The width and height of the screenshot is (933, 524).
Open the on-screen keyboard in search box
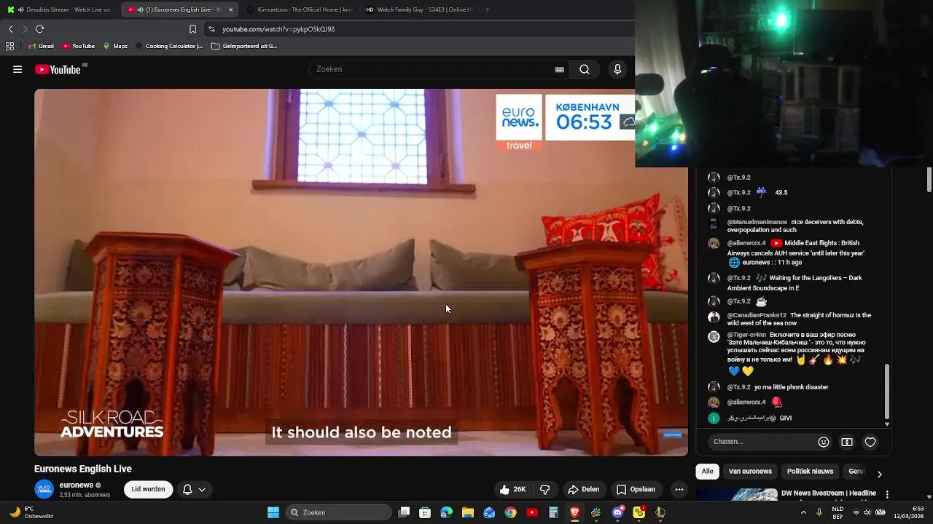click(x=559, y=69)
